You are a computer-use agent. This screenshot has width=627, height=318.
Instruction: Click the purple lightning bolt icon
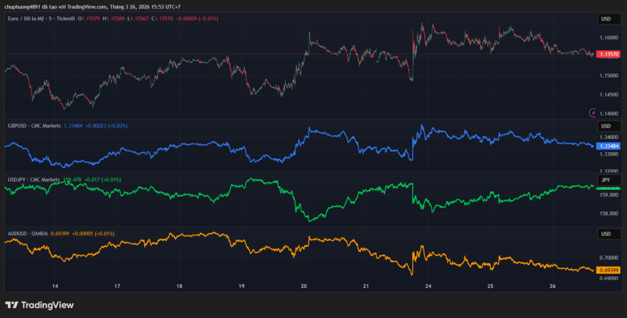[592, 113]
